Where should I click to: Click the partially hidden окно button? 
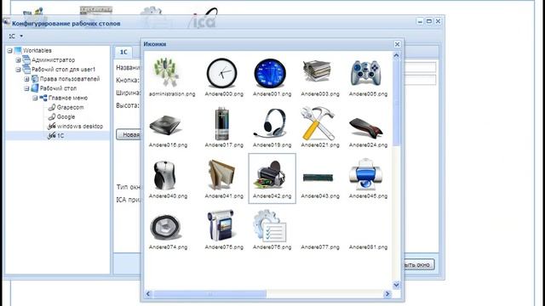click(x=419, y=264)
